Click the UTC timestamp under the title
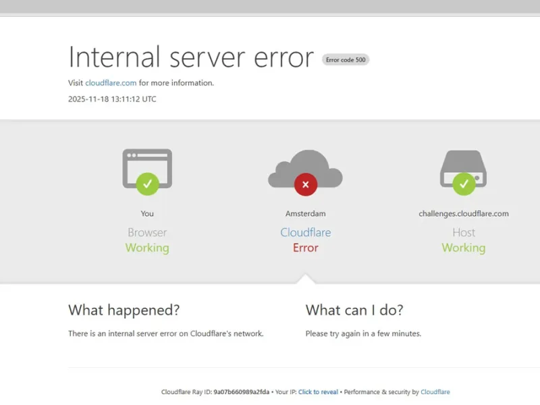Viewport: 540px width, 405px height. (111, 99)
